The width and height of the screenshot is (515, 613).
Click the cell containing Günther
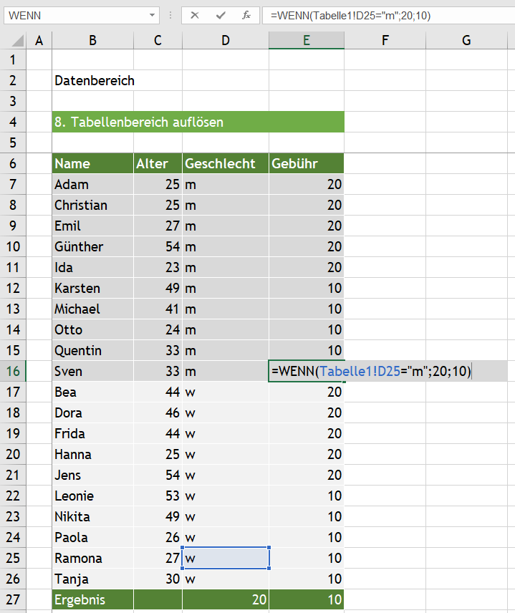pos(92,246)
